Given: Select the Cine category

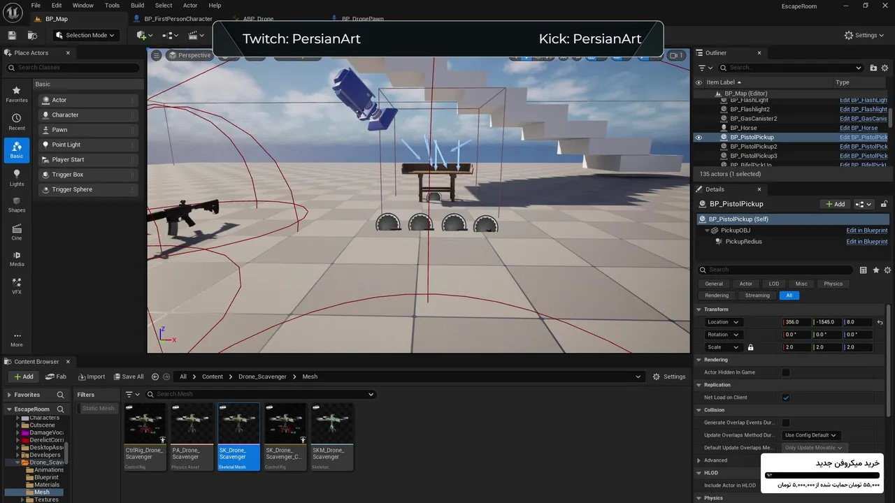Looking at the screenshot, I should pos(17,233).
